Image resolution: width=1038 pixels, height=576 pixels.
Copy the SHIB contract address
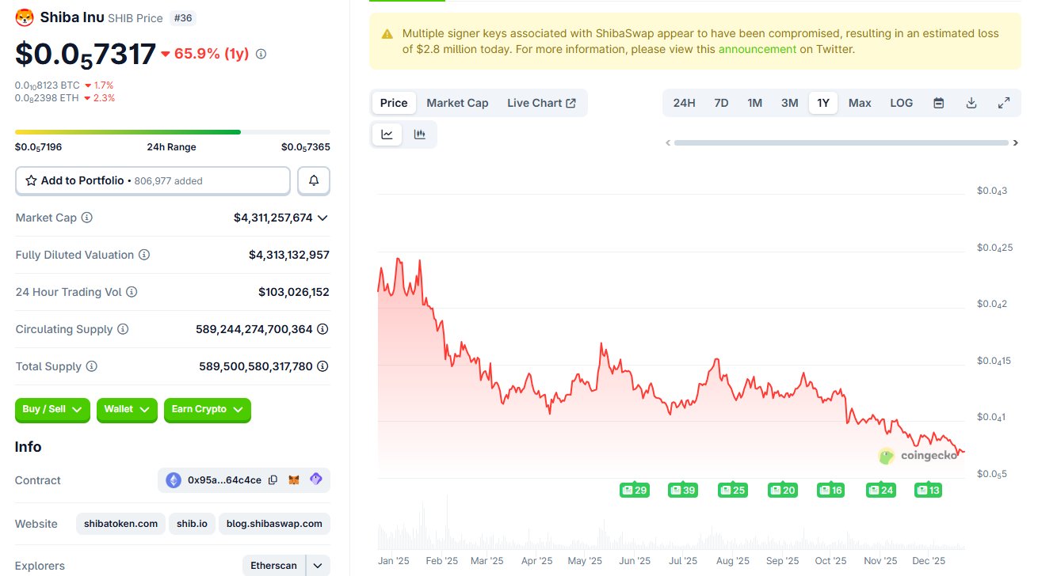point(273,479)
